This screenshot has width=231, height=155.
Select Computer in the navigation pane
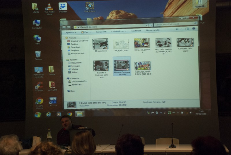tap(73, 78)
